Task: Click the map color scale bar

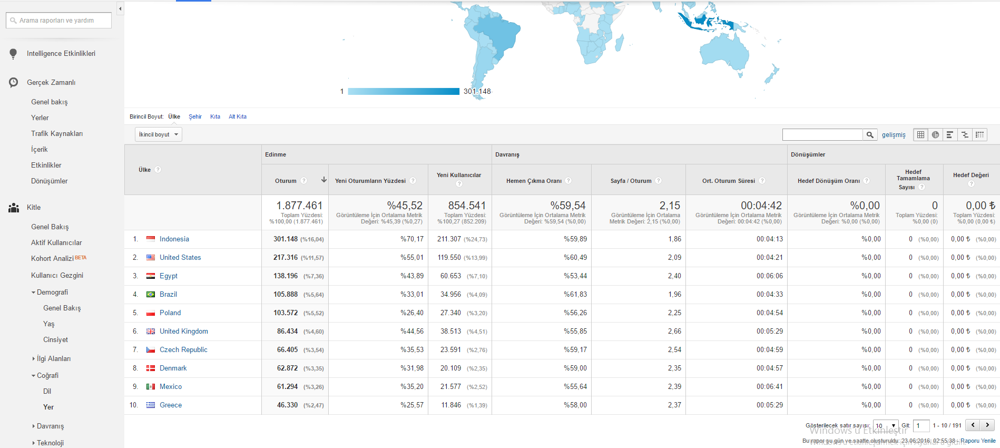Action: pos(404,92)
